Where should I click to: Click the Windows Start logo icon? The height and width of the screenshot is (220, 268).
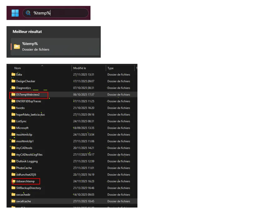[x=15, y=13]
